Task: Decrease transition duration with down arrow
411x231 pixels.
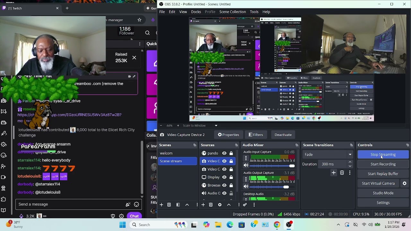Action: pyautogui.click(x=350, y=166)
